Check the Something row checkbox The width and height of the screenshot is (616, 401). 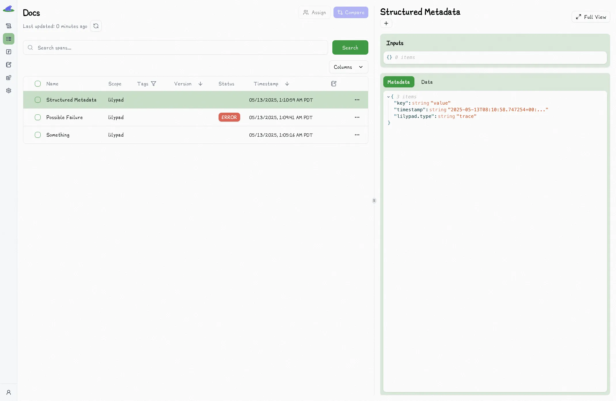38,135
